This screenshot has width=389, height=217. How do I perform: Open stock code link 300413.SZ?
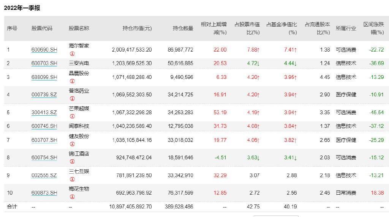pyautogui.click(x=44, y=113)
